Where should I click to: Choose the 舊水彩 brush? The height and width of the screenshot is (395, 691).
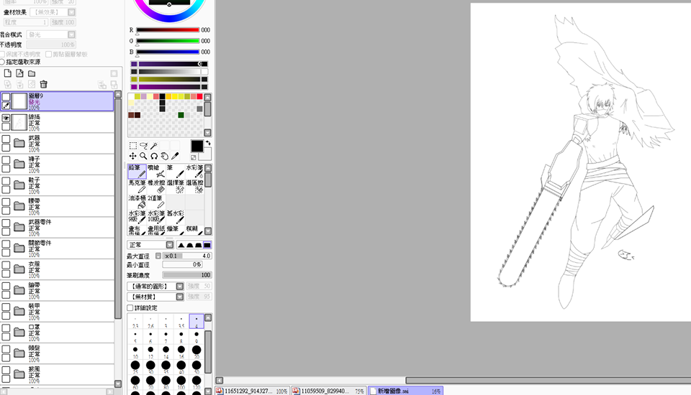click(x=176, y=217)
